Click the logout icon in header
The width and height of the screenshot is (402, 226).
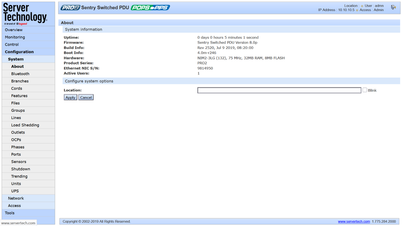(x=393, y=7)
